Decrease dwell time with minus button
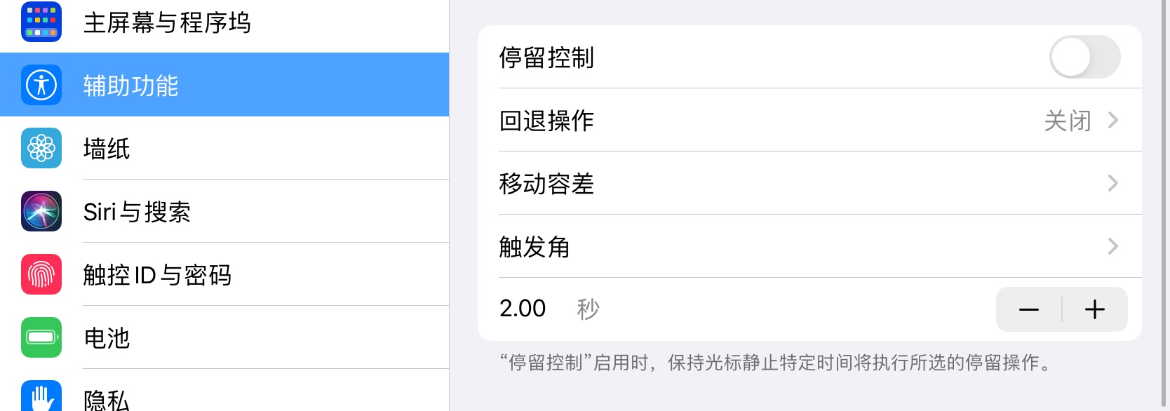The width and height of the screenshot is (1170, 411). [1029, 309]
